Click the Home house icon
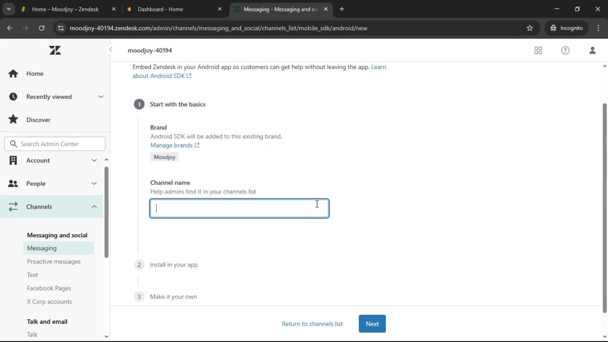 [x=13, y=73]
